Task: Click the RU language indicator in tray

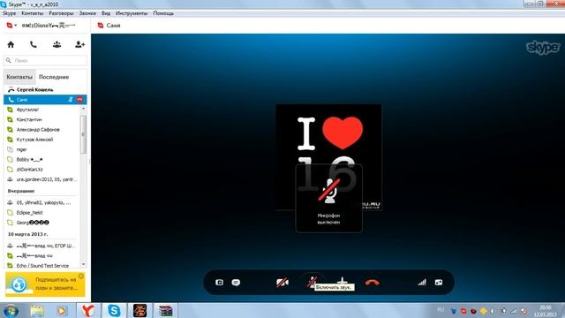Action: coord(441,310)
